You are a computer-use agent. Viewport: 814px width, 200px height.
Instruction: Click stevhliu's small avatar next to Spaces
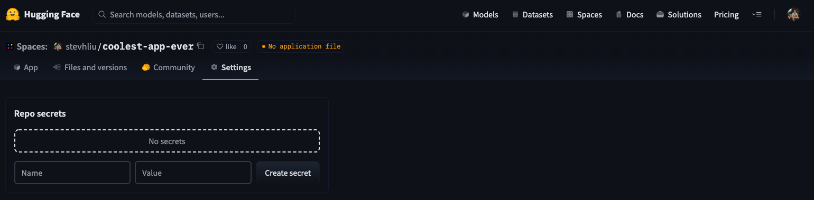pos(58,46)
